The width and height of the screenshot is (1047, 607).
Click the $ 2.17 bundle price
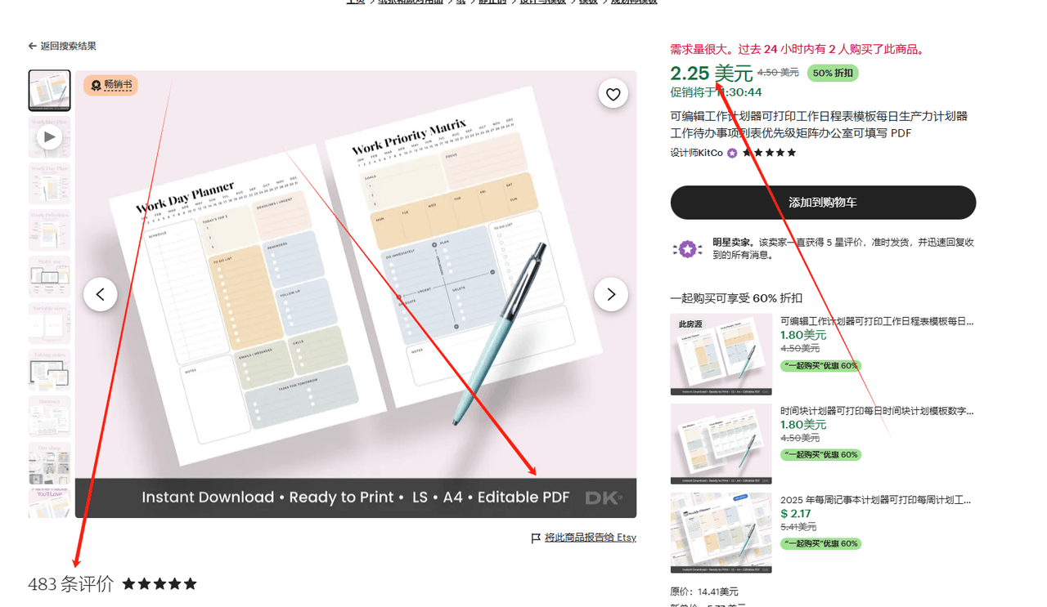(796, 514)
